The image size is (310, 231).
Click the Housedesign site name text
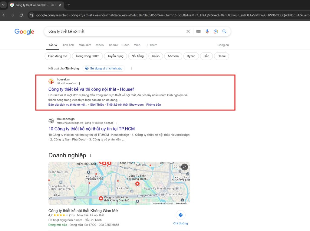66,119
